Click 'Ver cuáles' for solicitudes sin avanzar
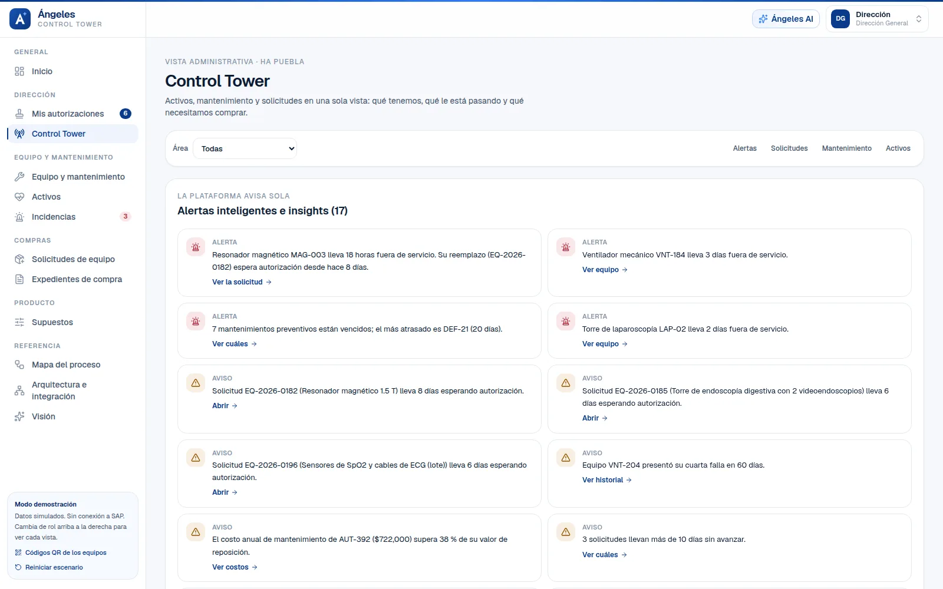Viewport: 943px width, 589px height. (x=605, y=555)
